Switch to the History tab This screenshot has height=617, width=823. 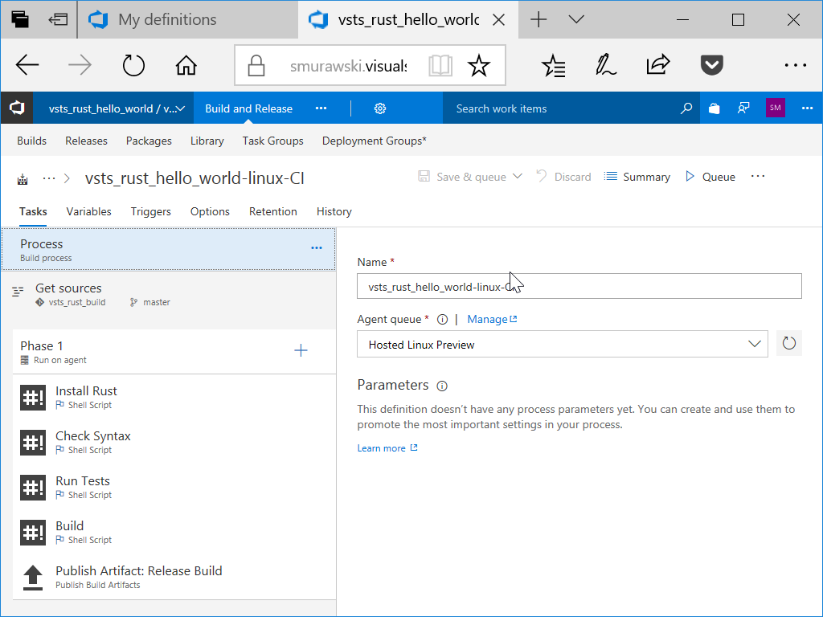[334, 211]
